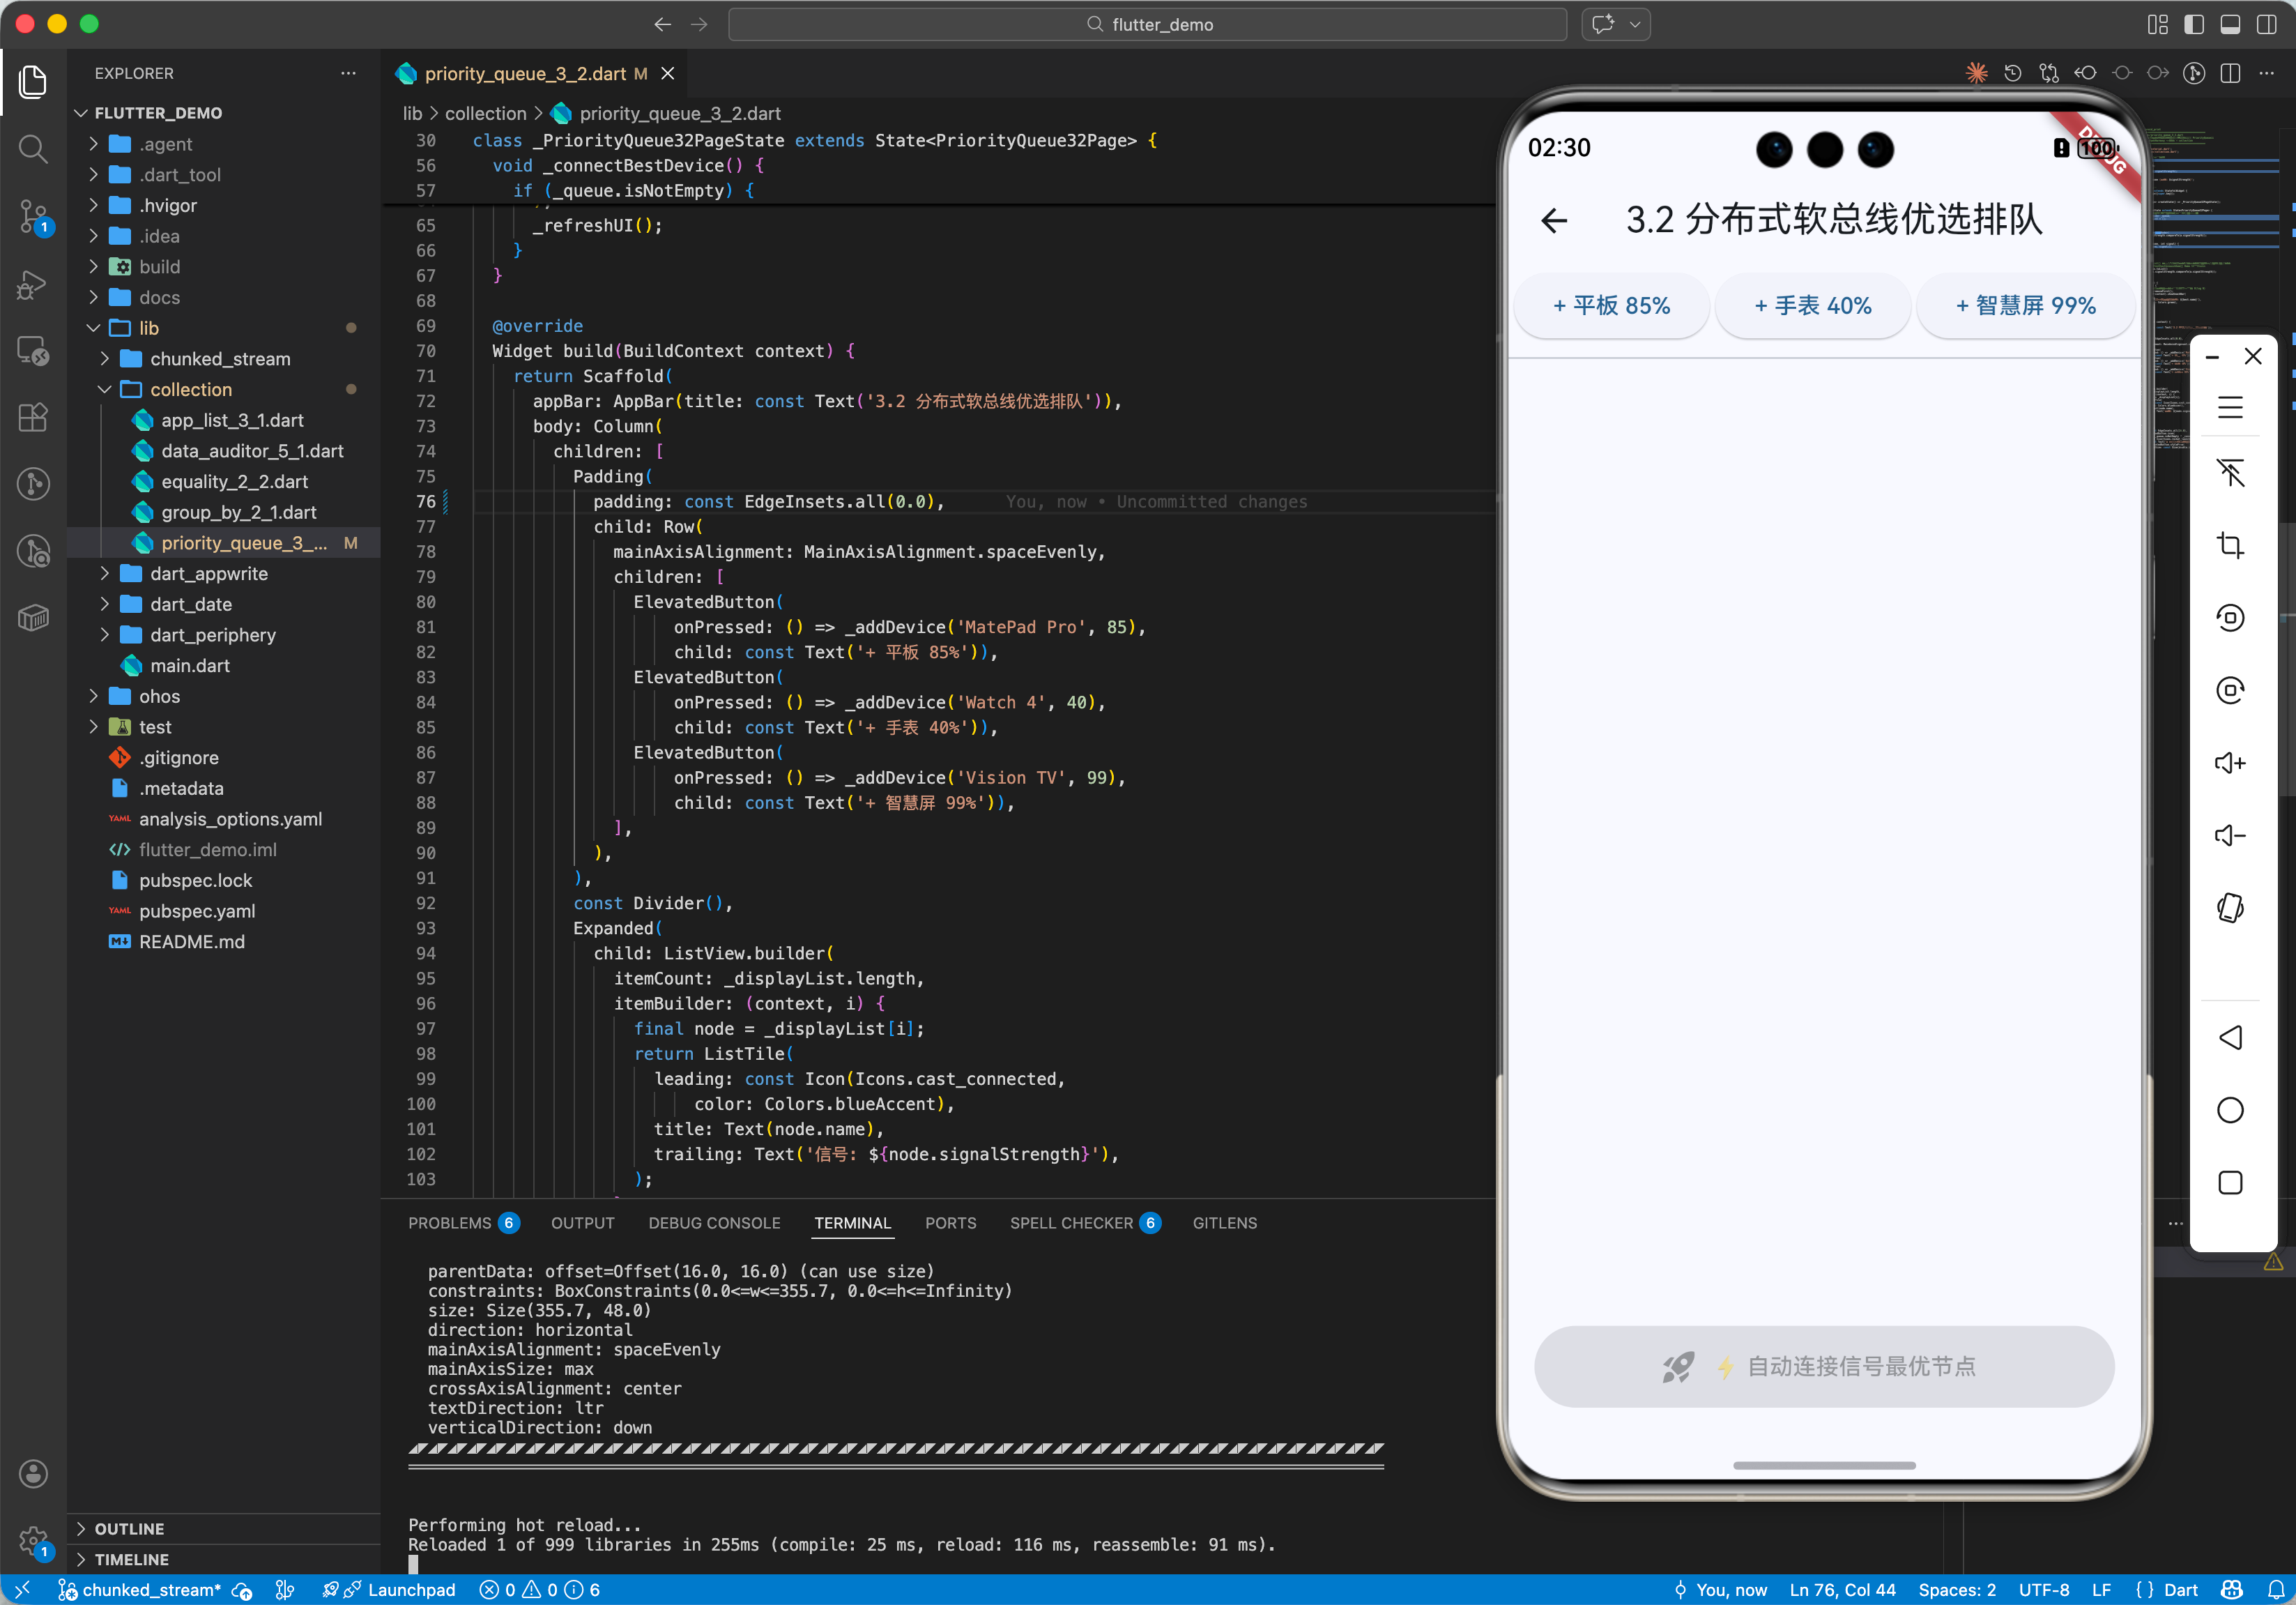Collapse the collection folder

190,389
